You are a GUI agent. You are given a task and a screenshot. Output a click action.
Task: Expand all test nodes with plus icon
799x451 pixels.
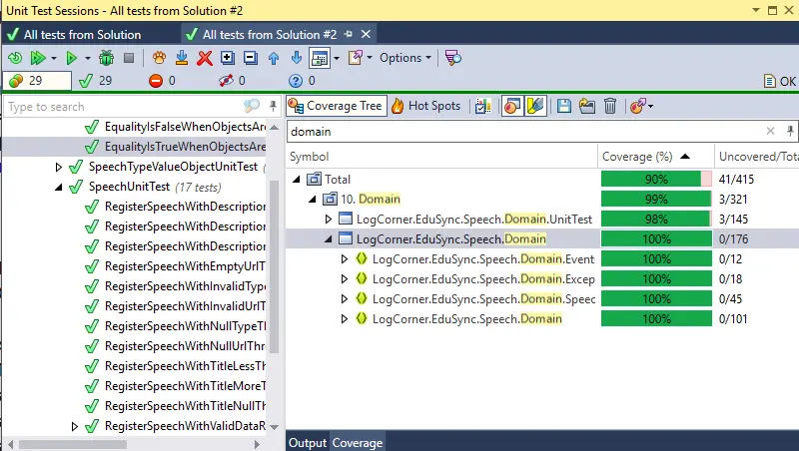[228, 58]
